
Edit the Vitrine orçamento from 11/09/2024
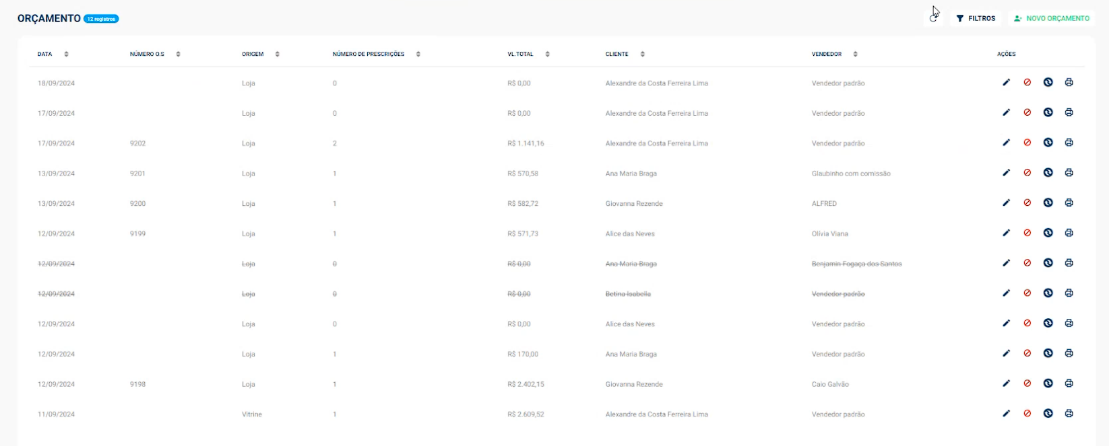[x=1006, y=414]
